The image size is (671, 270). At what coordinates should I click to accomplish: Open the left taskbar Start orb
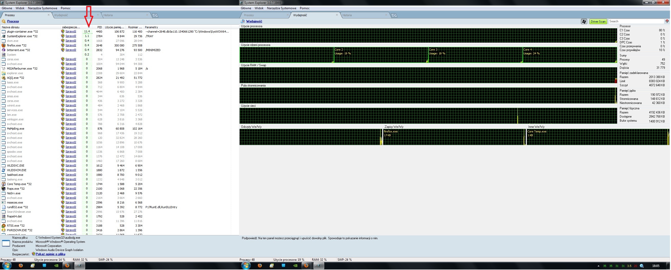[7, 266]
